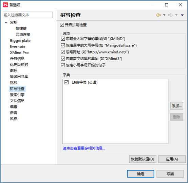Confirm with the 确定 button
The image size is (188, 183).
pos(140,174)
